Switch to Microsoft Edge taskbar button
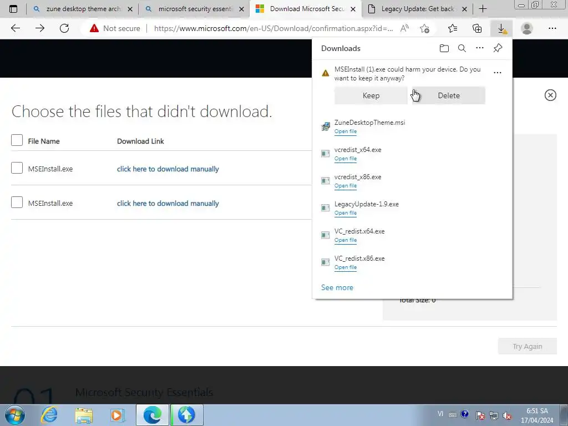The image size is (568, 426). pyautogui.click(x=152, y=415)
